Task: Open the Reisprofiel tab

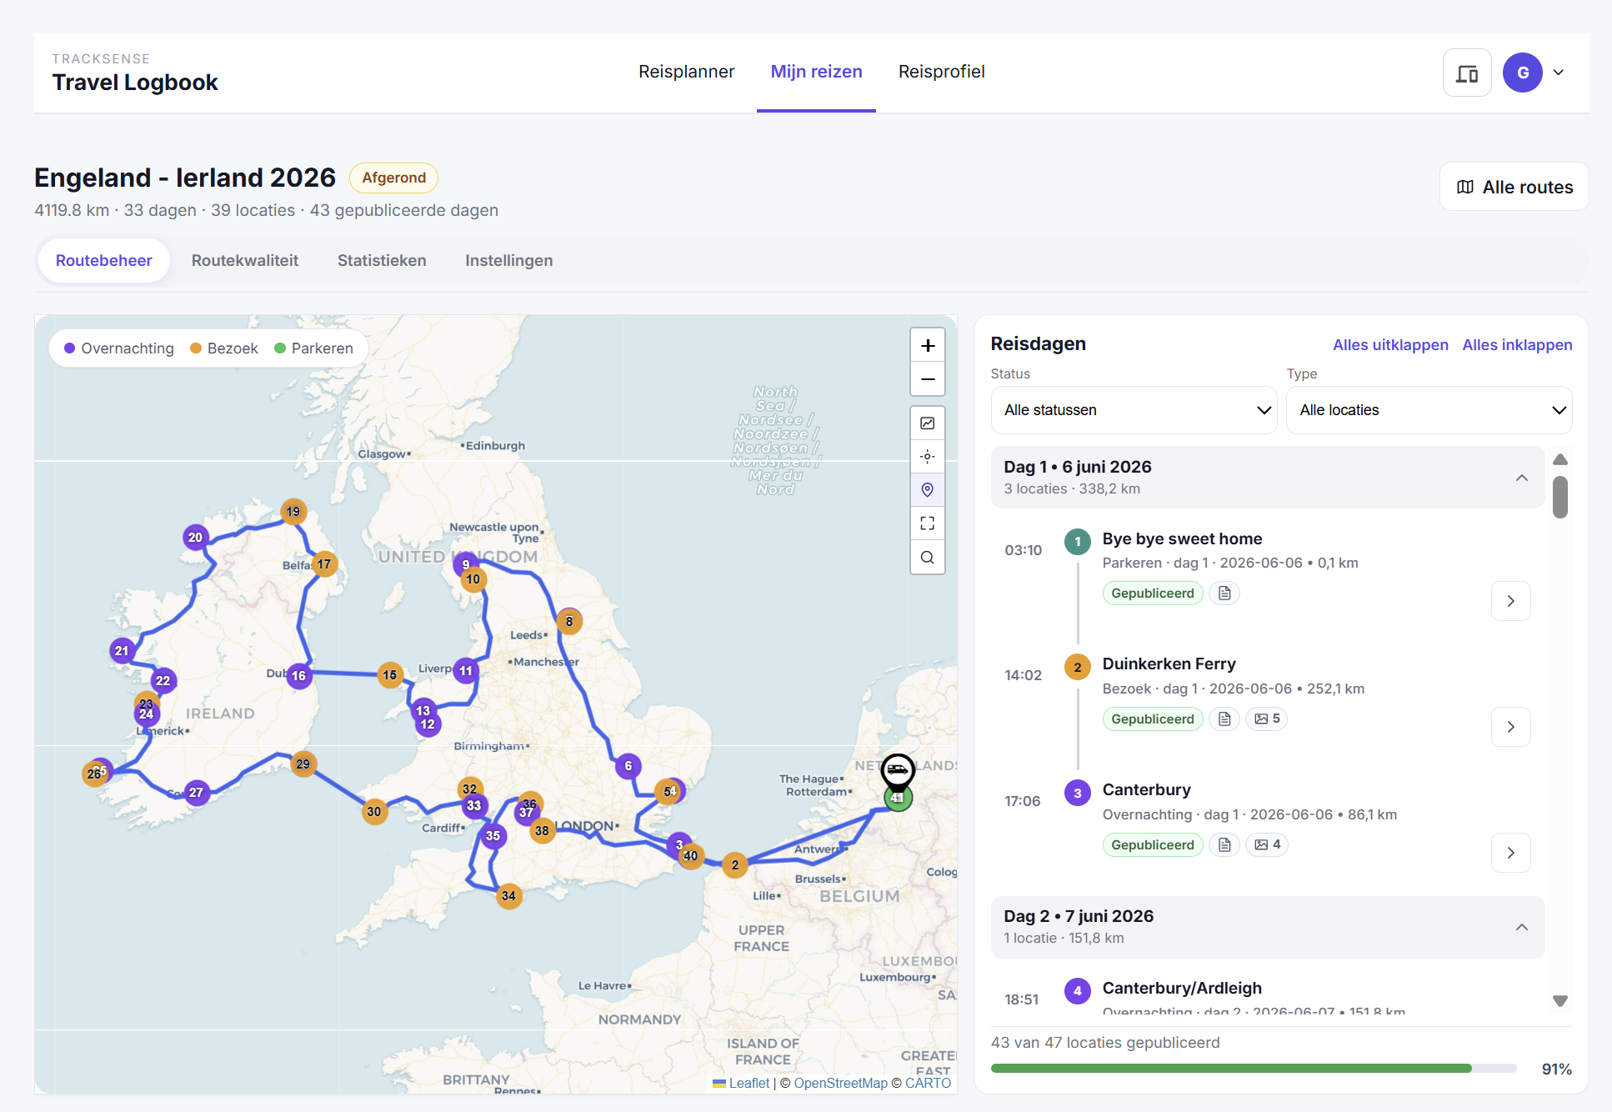Action: coord(941,72)
